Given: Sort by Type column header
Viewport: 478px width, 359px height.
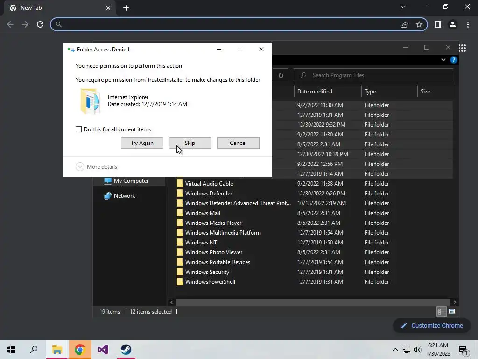Looking at the screenshot, I should coord(389,92).
